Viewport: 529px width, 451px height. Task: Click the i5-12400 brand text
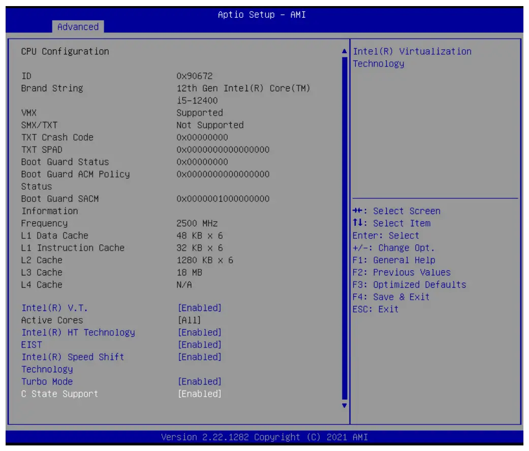[x=197, y=100]
